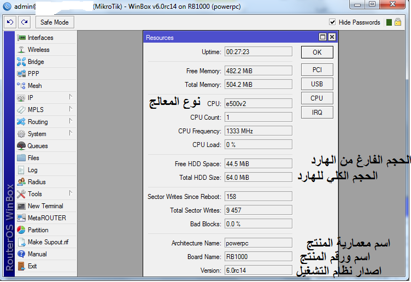Open the Partition pie icon

(x=21, y=230)
